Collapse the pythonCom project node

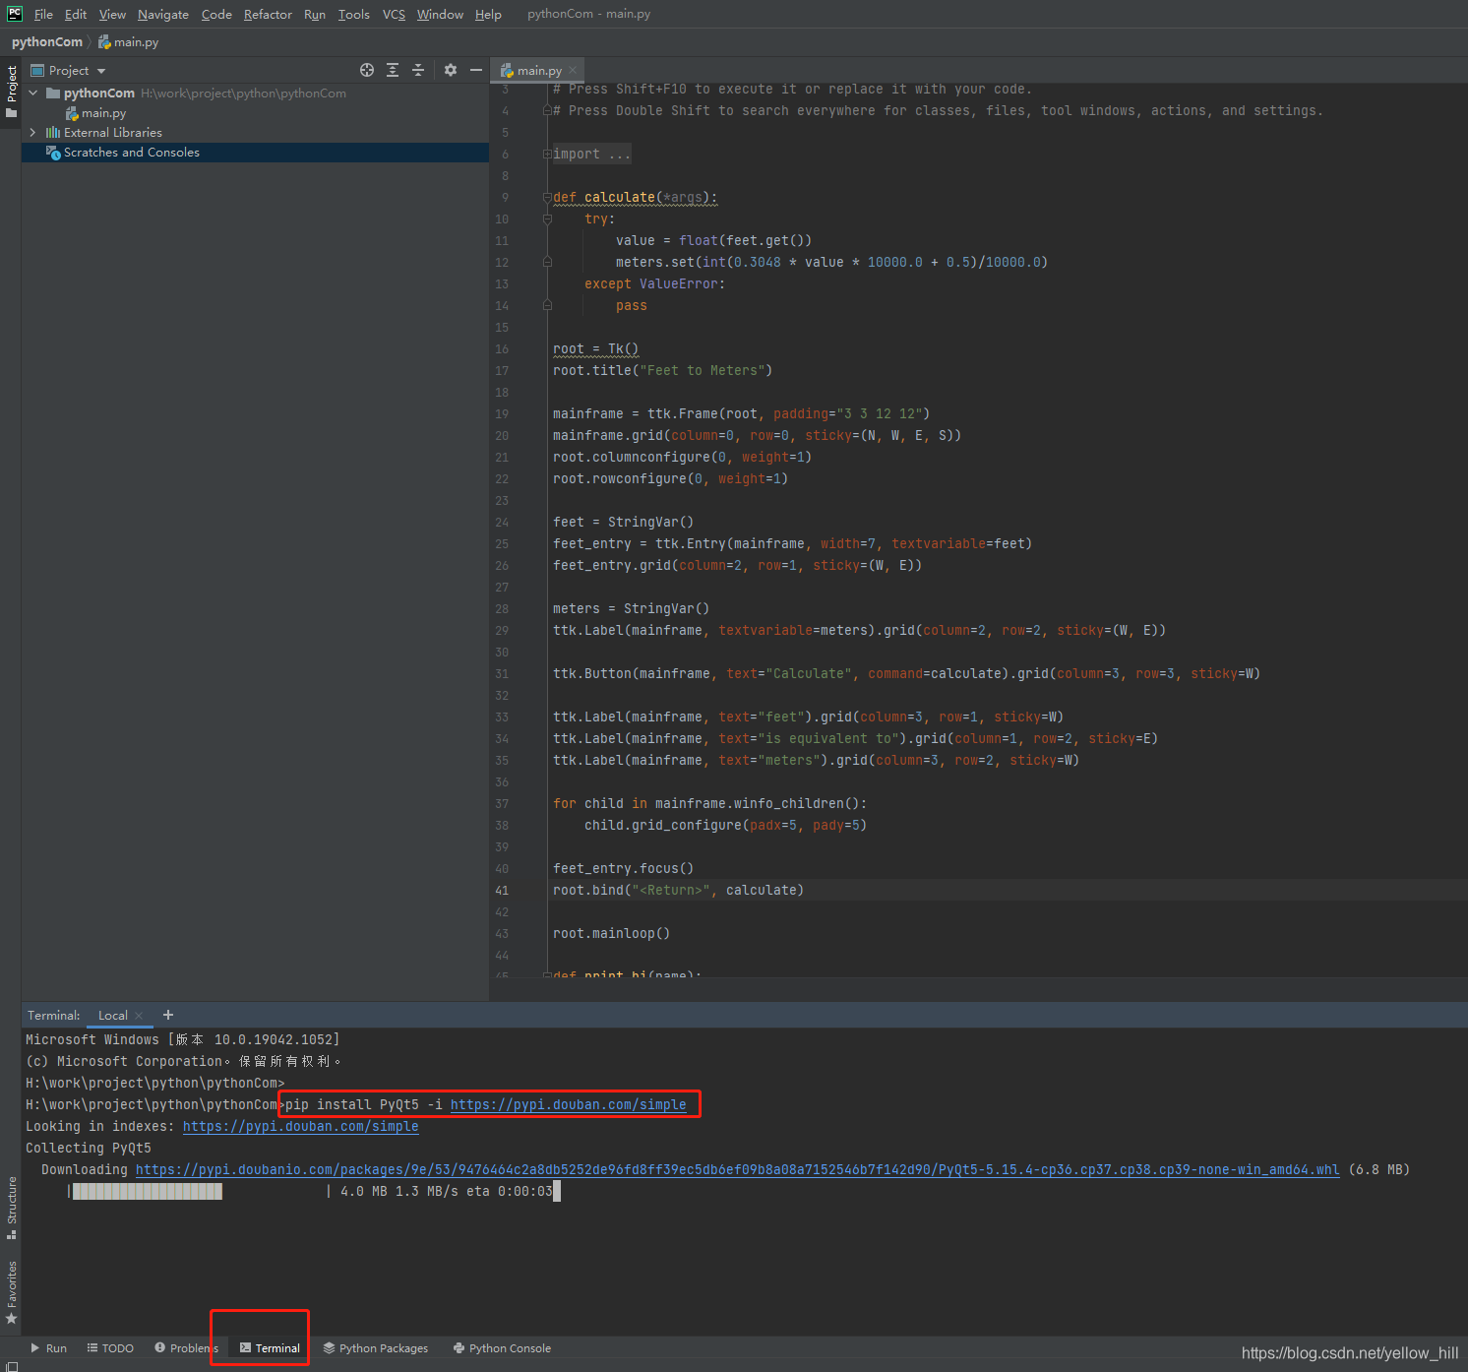[x=32, y=93]
